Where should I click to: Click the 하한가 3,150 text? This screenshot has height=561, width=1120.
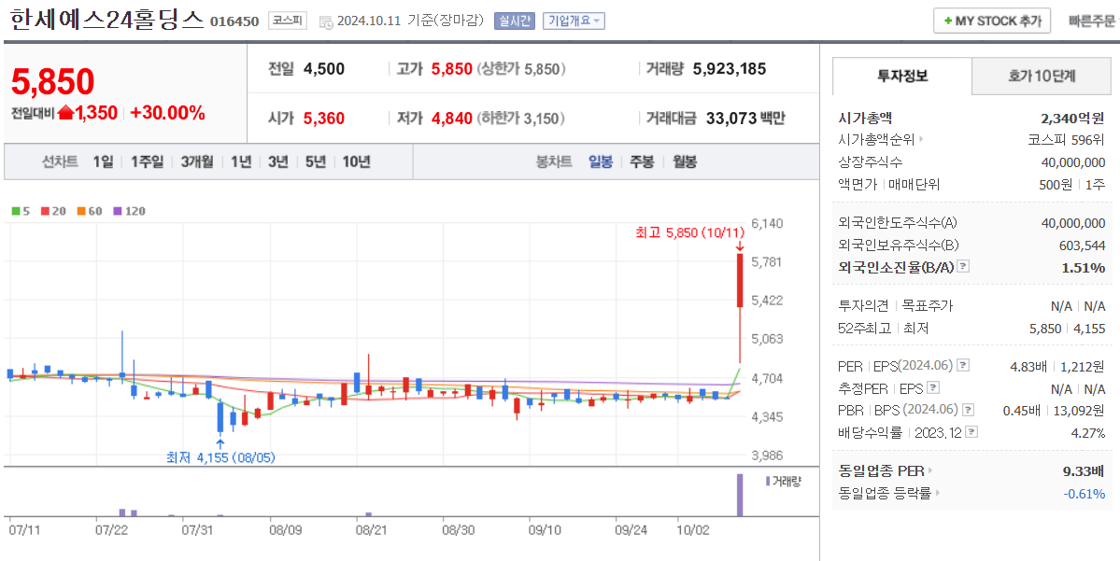pyautogui.click(x=520, y=119)
